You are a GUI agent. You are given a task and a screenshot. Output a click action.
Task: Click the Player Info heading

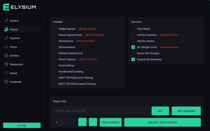[x=59, y=101]
